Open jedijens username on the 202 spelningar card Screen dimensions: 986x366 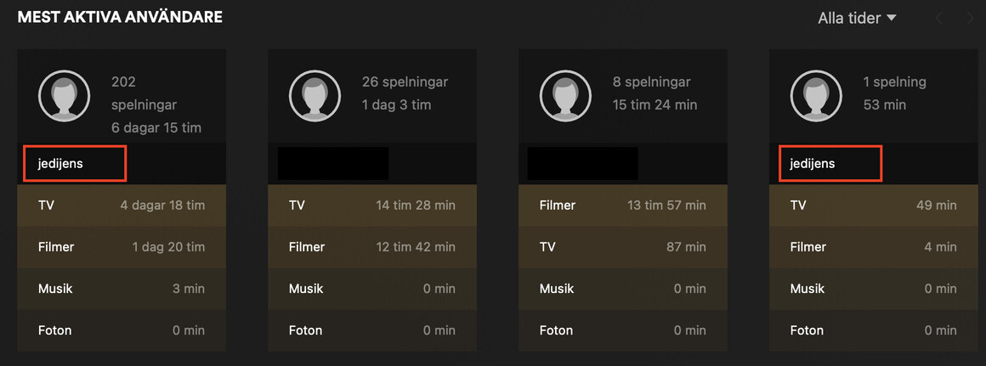(x=61, y=163)
